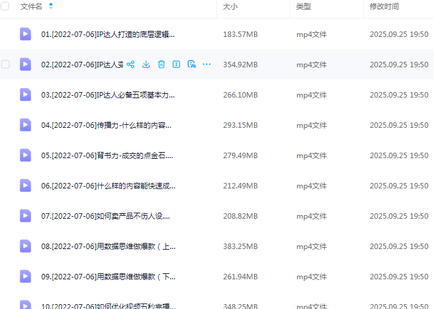434x309 pixels.
Task: Click the share icon on file 02
Action: 130,64
